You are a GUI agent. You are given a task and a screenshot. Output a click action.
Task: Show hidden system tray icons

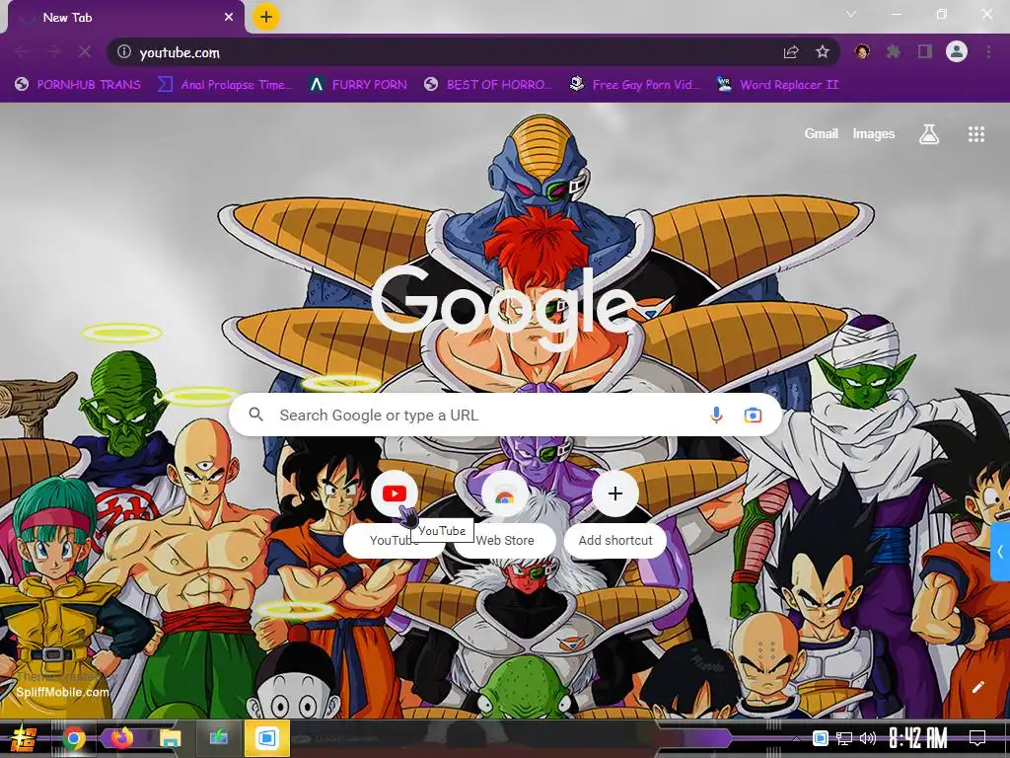pos(797,738)
